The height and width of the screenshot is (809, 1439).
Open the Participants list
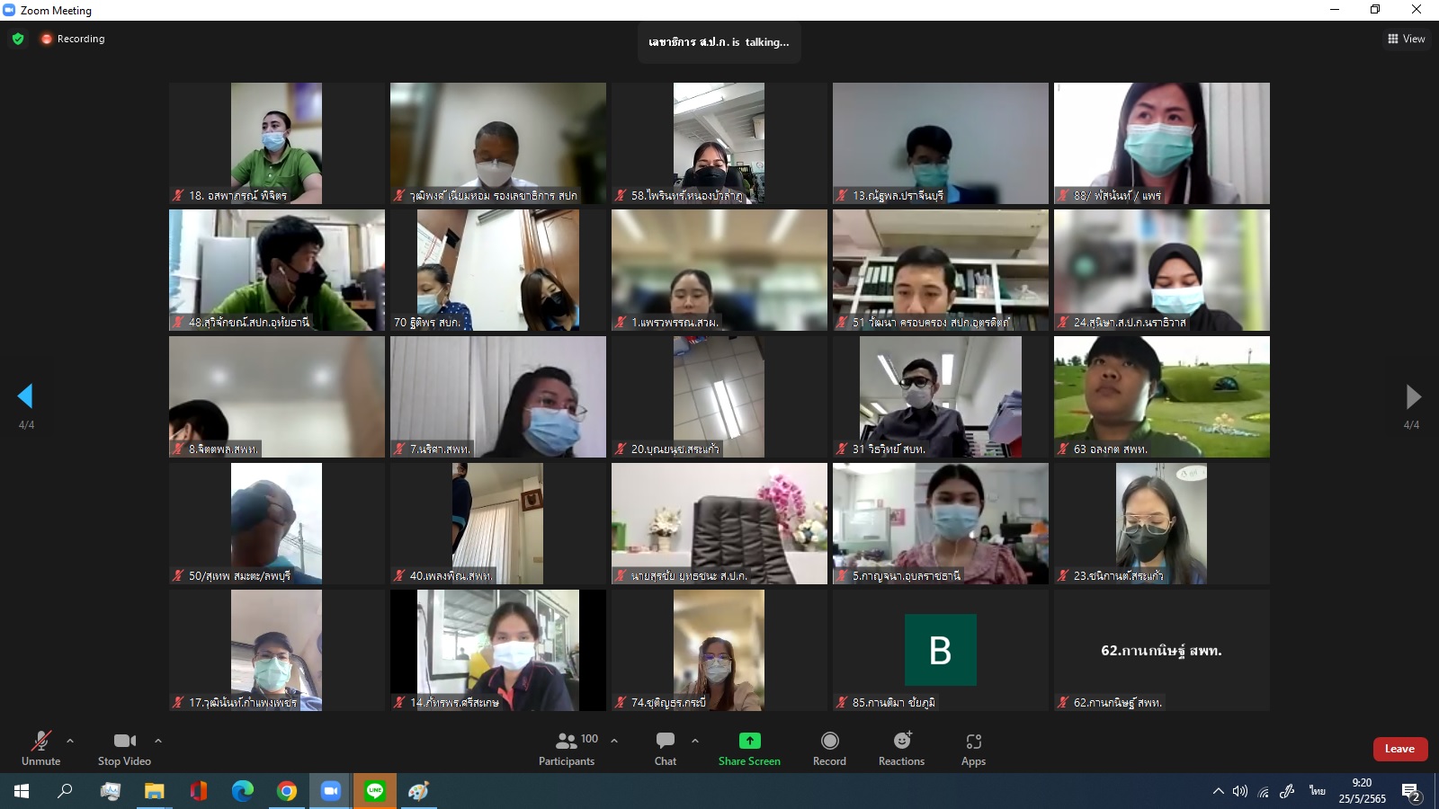567,748
